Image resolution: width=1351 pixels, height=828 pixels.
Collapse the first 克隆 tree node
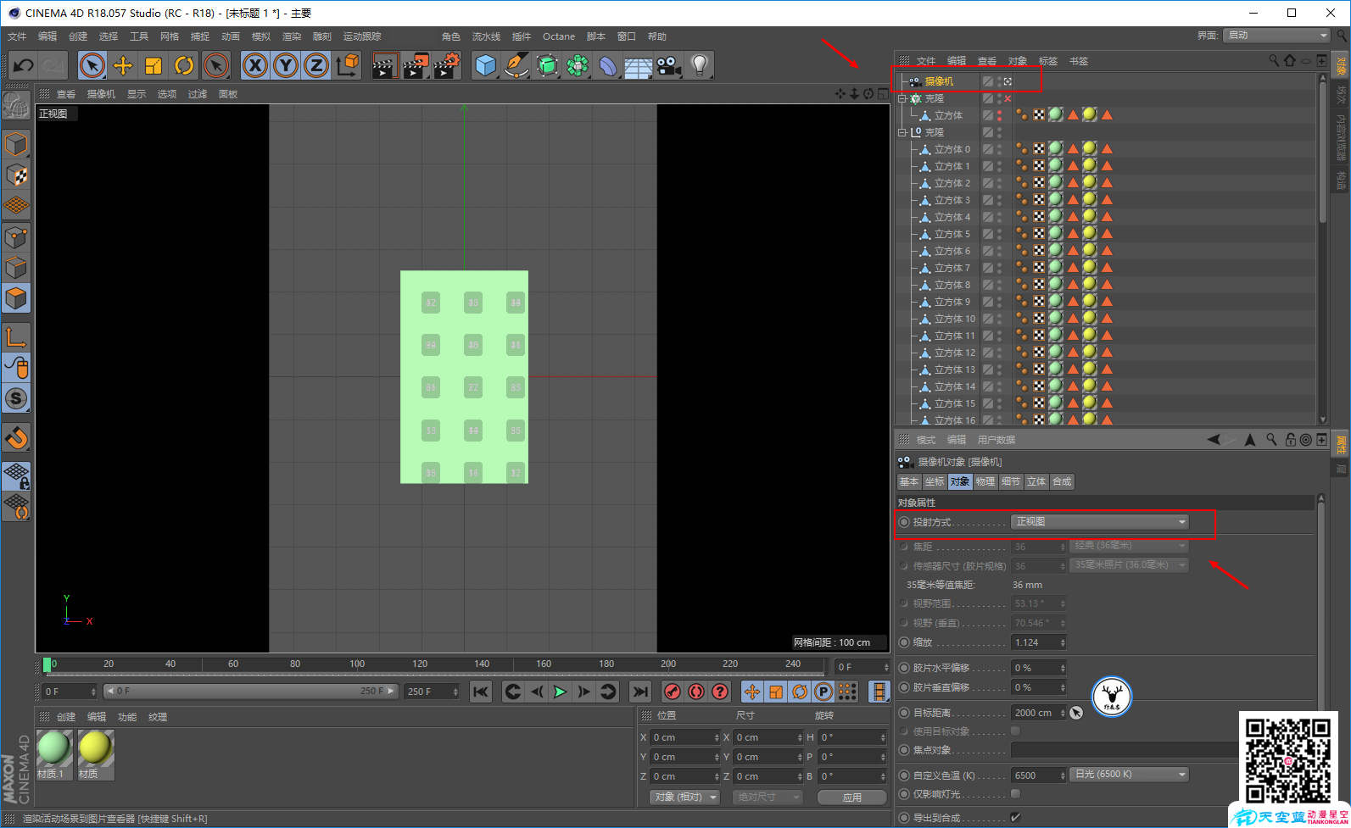pyautogui.click(x=902, y=98)
